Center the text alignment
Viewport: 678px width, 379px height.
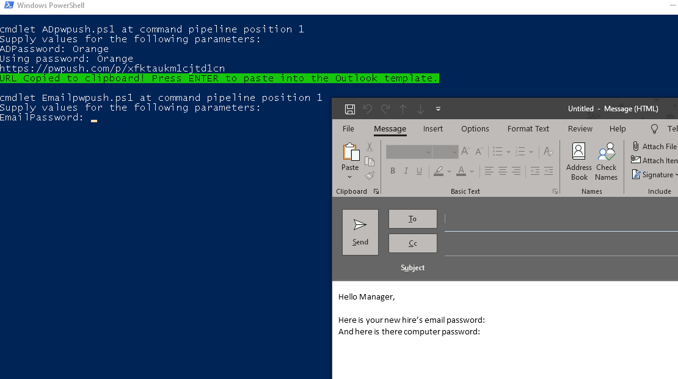[503, 171]
